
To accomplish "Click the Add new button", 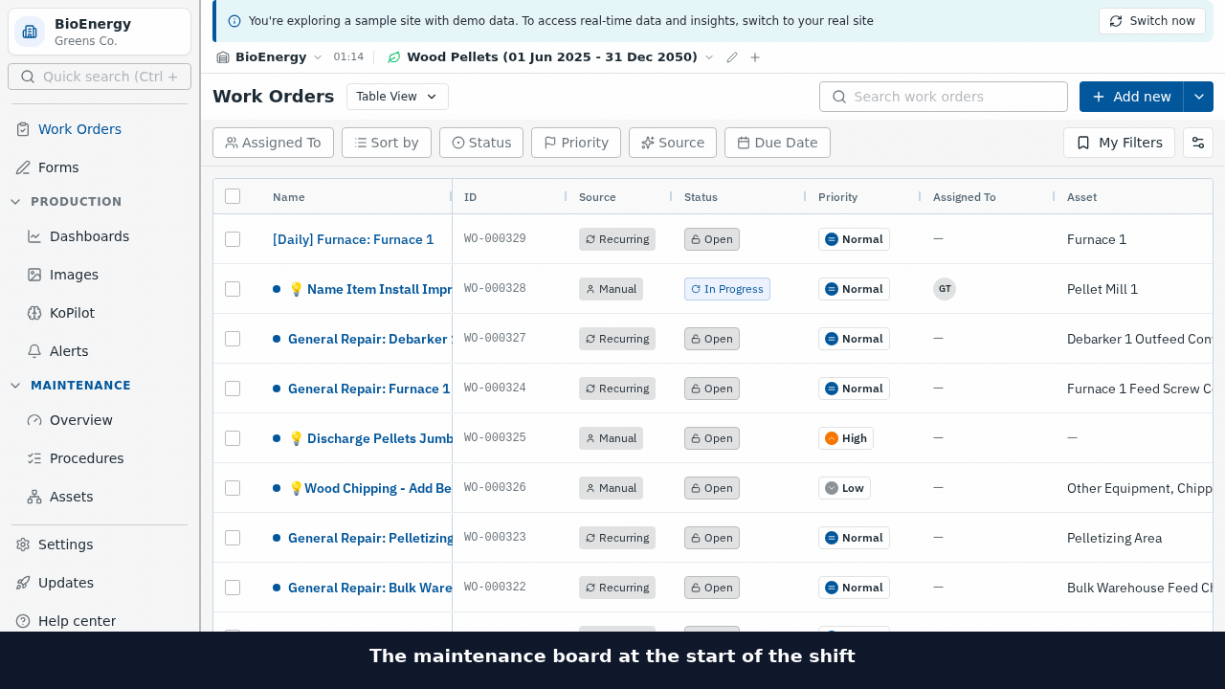I will (1131, 97).
